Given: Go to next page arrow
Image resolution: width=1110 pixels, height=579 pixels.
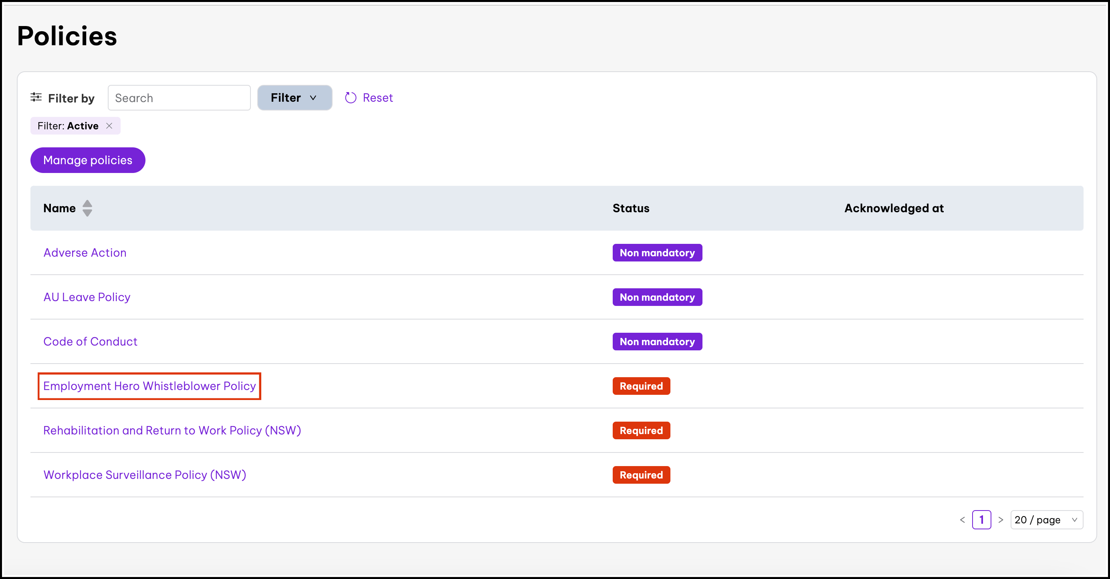Looking at the screenshot, I should (x=1001, y=520).
